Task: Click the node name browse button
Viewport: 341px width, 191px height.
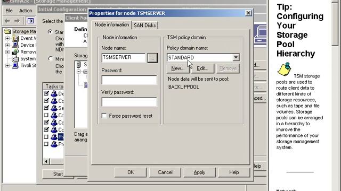Action: click(x=152, y=58)
